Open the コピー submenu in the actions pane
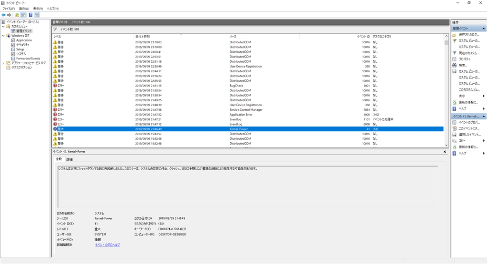This screenshot has width=487, height=264. tap(469, 141)
